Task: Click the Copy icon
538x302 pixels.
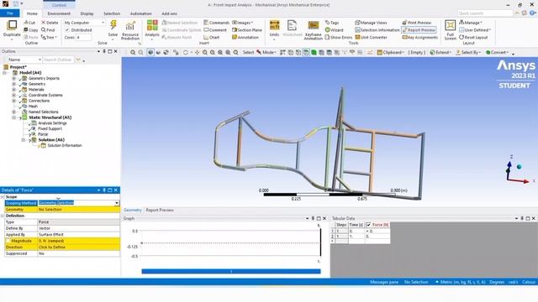Action: 30,30
